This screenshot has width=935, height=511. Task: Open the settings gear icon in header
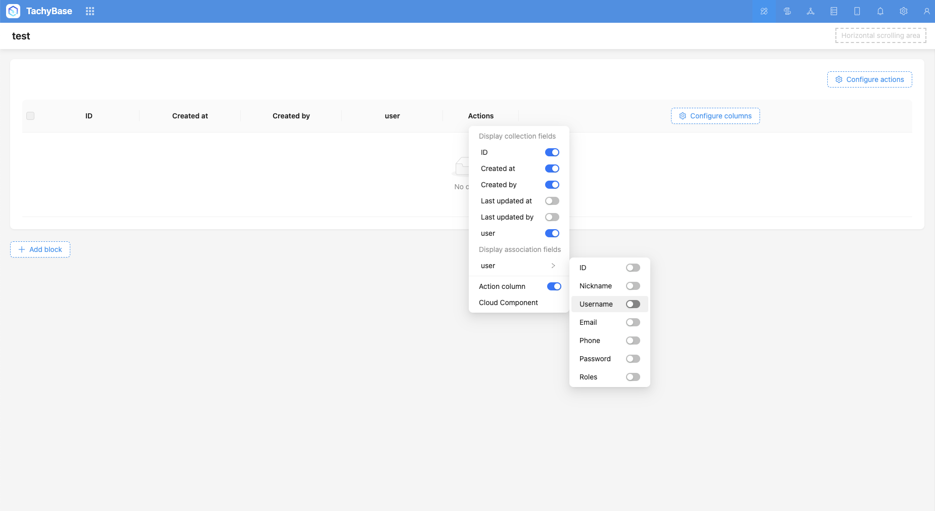(904, 11)
